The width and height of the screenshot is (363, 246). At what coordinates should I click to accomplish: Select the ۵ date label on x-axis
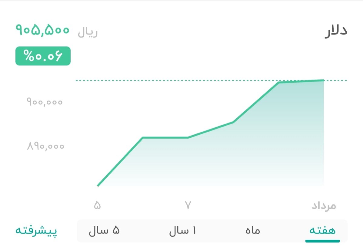pos(98,205)
